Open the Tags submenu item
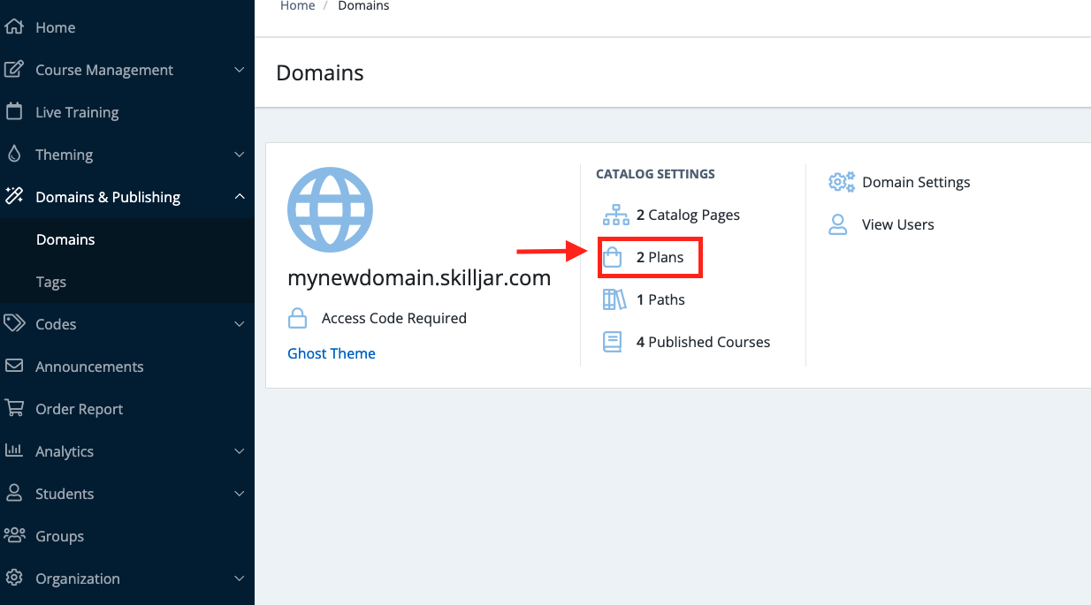 pyautogui.click(x=51, y=282)
